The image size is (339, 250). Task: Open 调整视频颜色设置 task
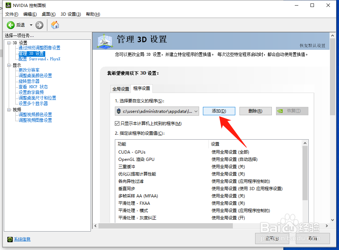(x=35, y=115)
